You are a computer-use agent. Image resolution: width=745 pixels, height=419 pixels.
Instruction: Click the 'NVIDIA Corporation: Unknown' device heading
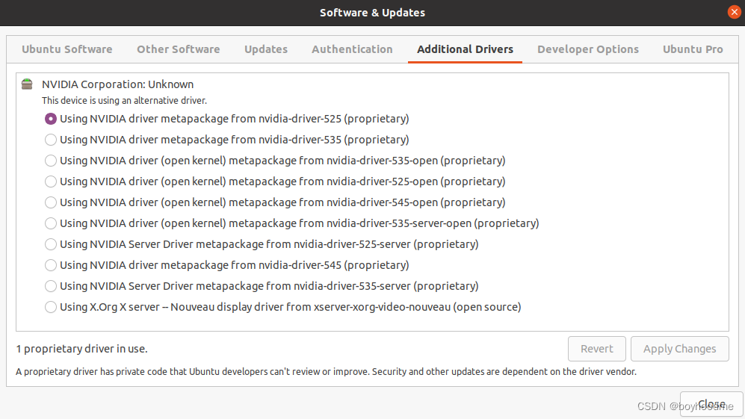coord(118,84)
